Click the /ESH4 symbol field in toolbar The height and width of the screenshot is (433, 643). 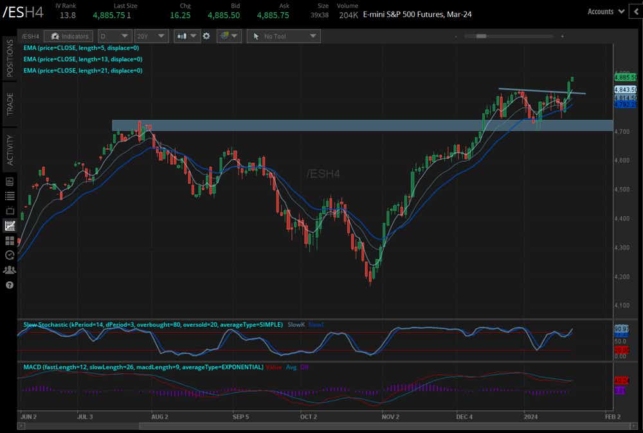[32, 37]
